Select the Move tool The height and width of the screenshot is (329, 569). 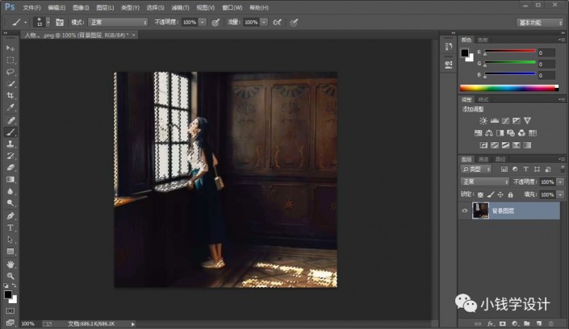coord(10,48)
